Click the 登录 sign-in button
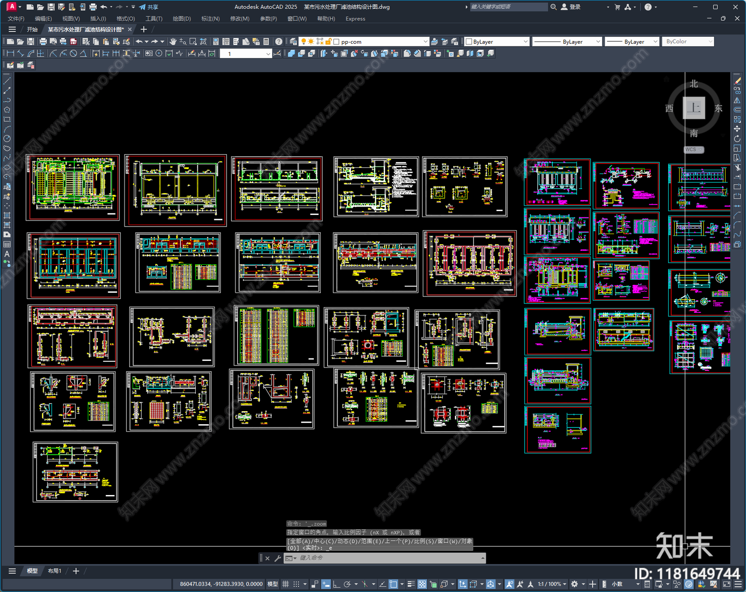 [x=571, y=7]
